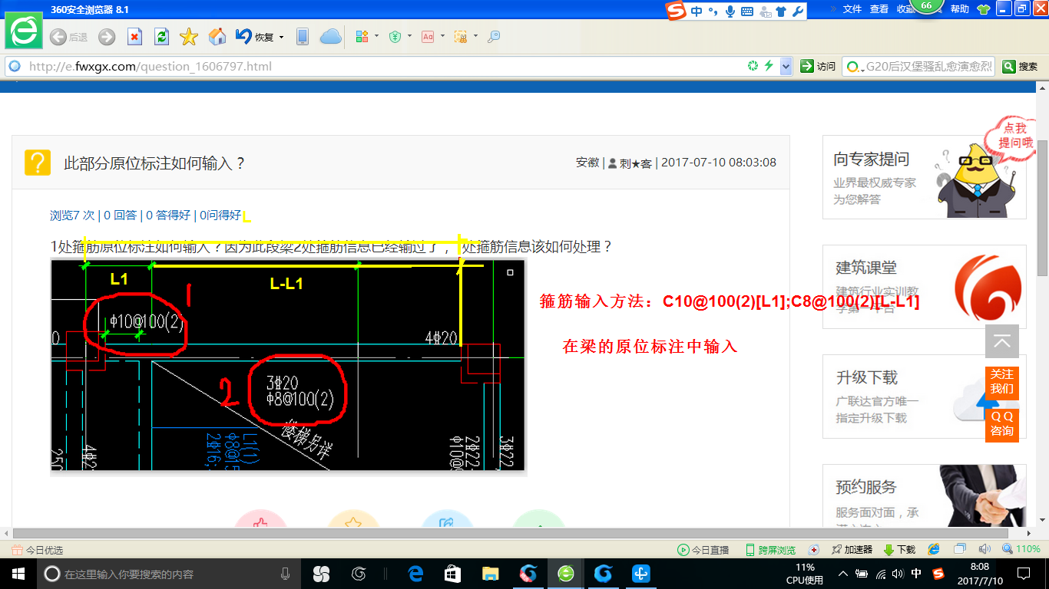Expand the address bar history dropdown
The width and height of the screenshot is (1049, 589).
coord(786,67)
